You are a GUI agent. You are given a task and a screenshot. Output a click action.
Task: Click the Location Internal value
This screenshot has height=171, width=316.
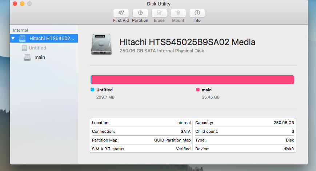[x=183, y=123]
